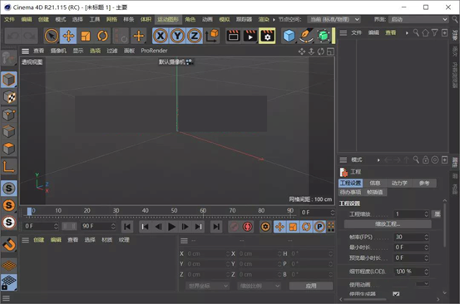Play the animation forward
This screenshot has height=304, width=460.
tap(172, 227)
